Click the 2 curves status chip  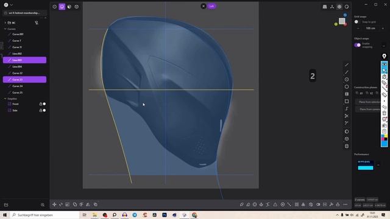point(360,200)
